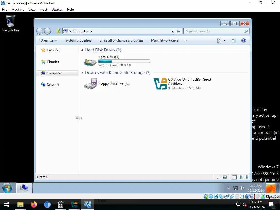Toggle first pane layout button in status bar

[x=234, y=177]
